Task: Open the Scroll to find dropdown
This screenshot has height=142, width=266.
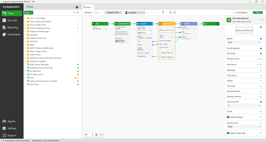Action: [244, 127]
